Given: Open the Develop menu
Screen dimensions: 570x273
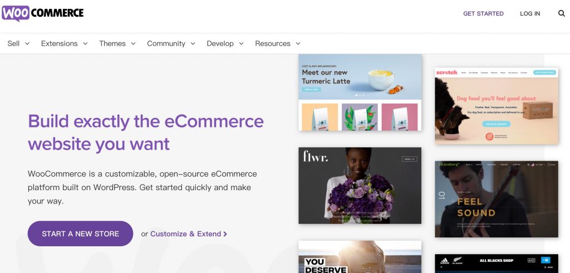Looking at the screenshot, I should [225, 43].
